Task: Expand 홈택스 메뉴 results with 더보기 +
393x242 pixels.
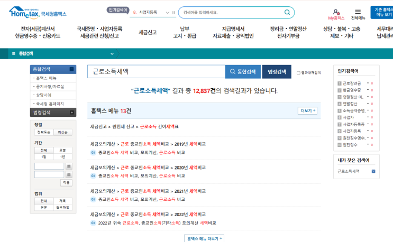Action: coord(307,110)
